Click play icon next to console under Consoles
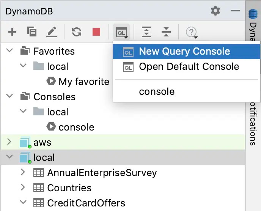261x211 pixels. (51, 127)
